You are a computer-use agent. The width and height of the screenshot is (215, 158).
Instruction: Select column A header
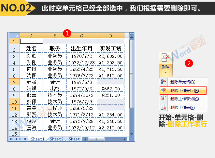31,36
